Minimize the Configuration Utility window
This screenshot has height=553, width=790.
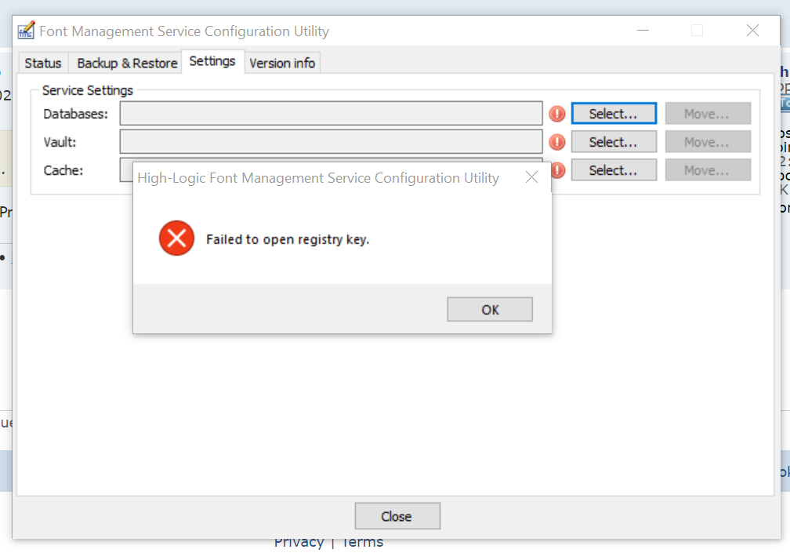tap(643, 31)
